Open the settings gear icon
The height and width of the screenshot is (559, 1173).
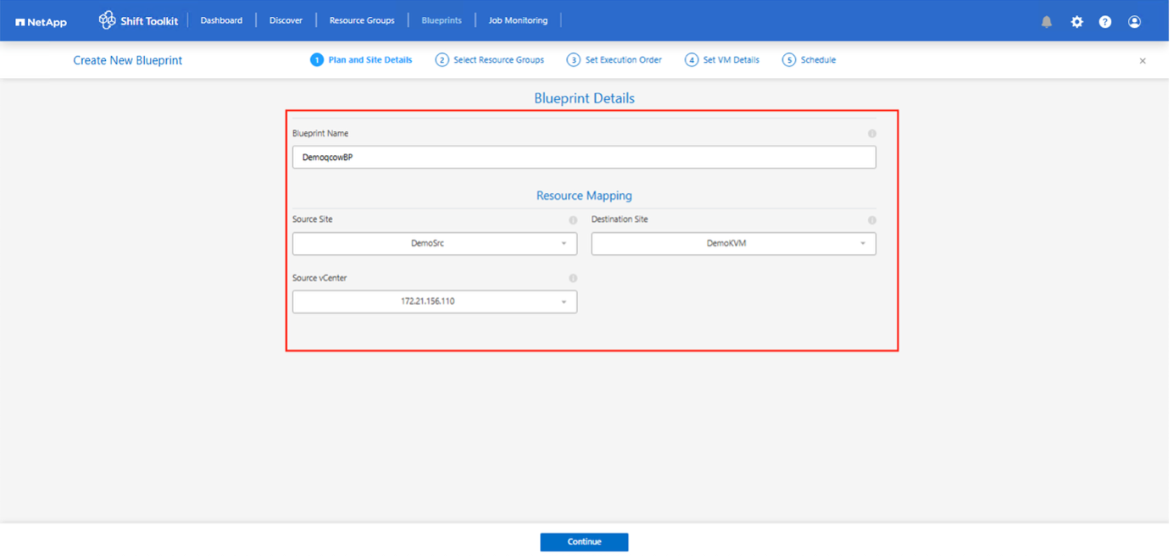(1076, 22)
